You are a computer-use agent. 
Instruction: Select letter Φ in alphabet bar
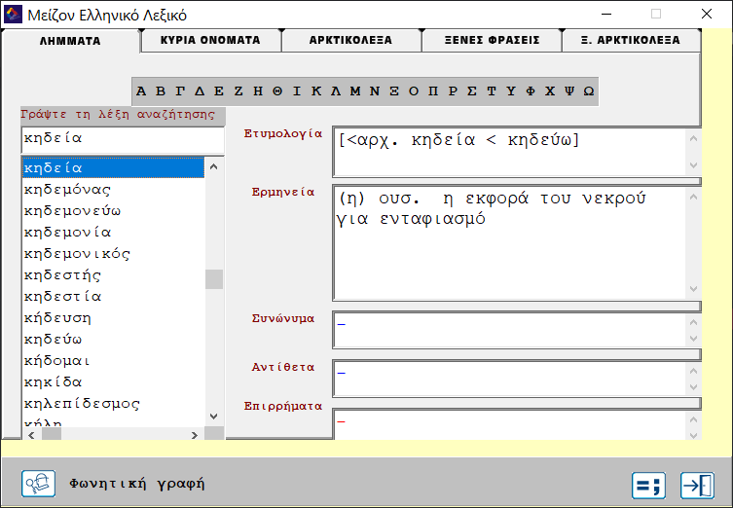531,91
